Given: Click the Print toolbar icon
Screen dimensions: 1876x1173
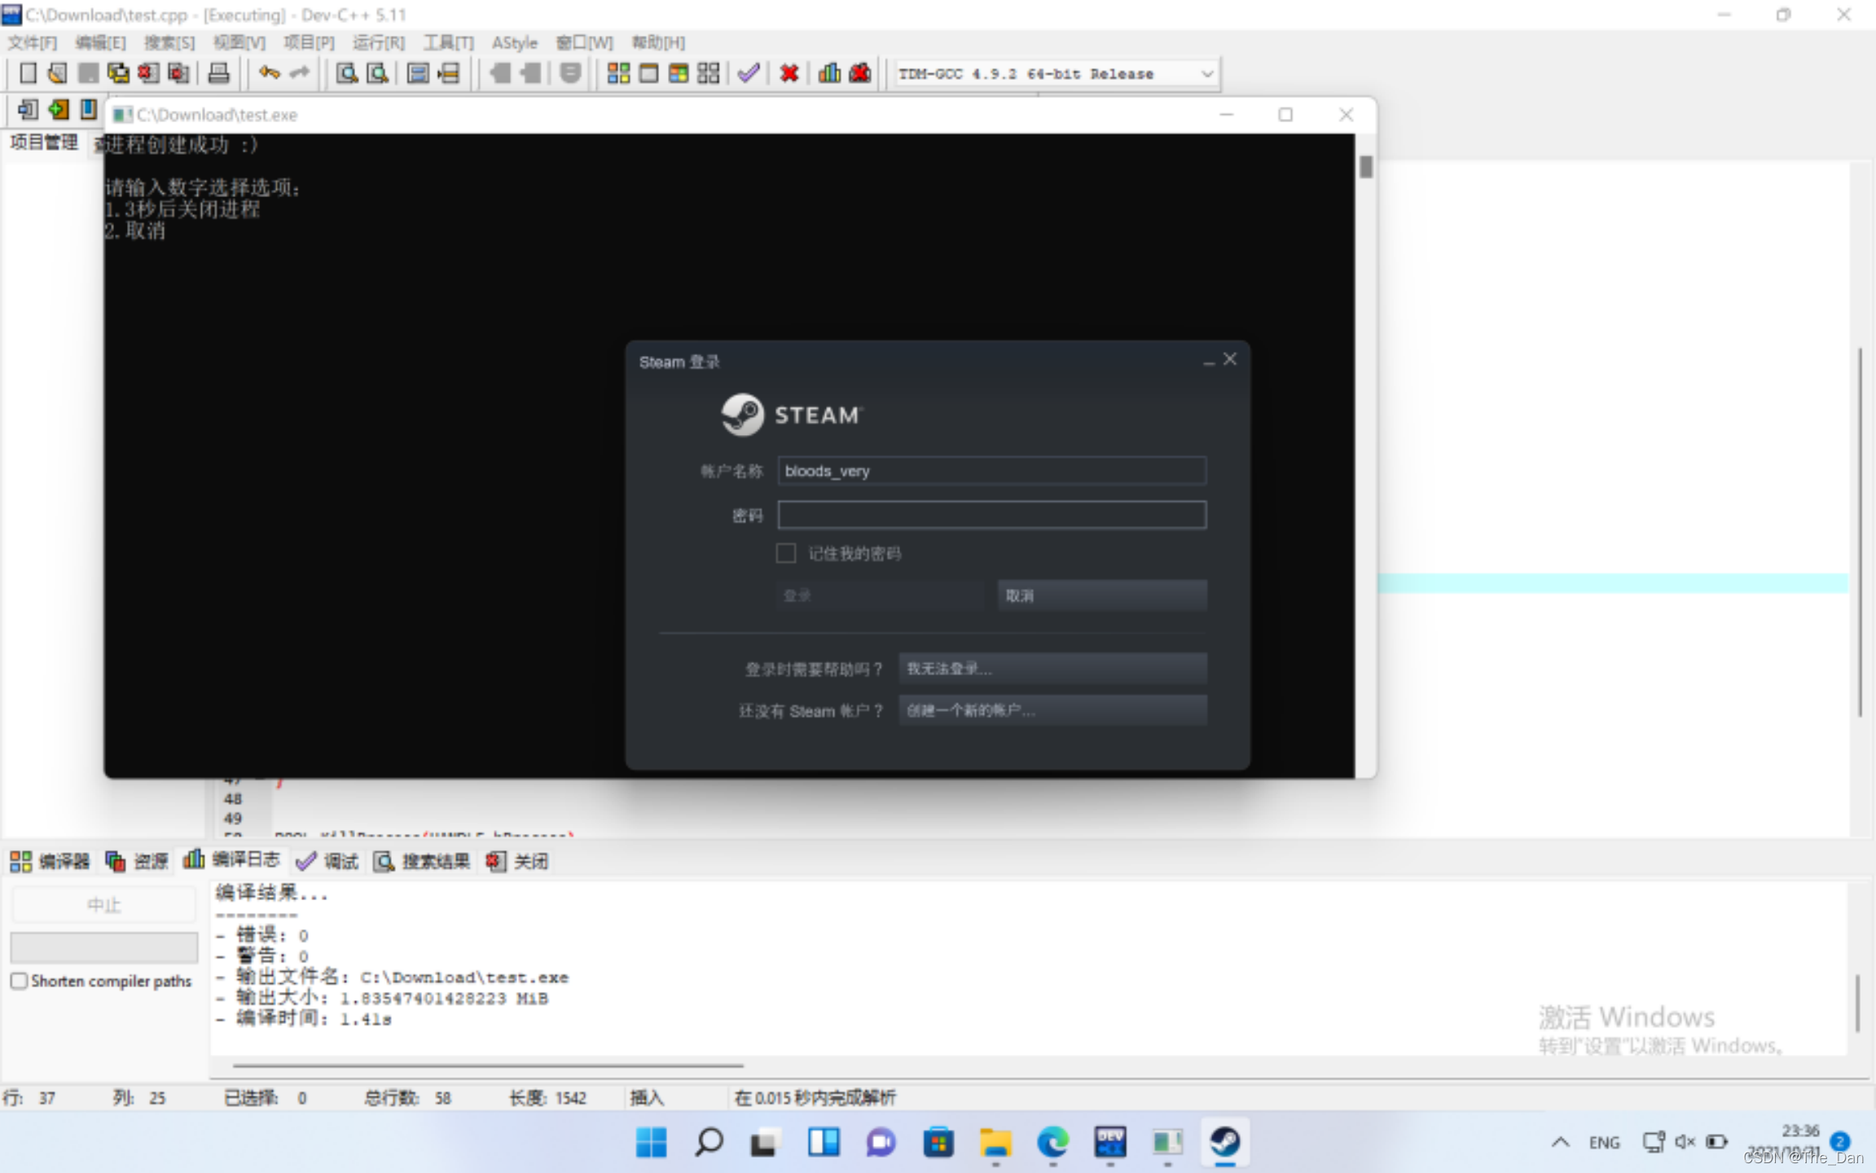Looking at the screenshot, I should pos(218,73).
